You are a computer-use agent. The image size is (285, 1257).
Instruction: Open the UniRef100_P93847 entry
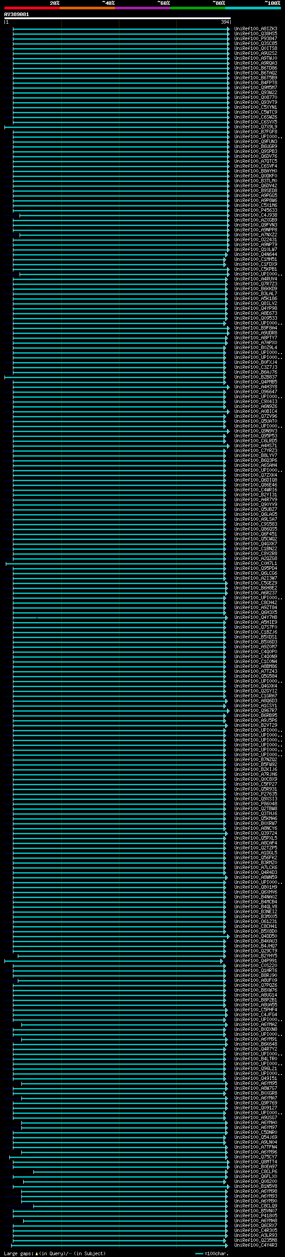pyautogui.click(x=256, y=38)
